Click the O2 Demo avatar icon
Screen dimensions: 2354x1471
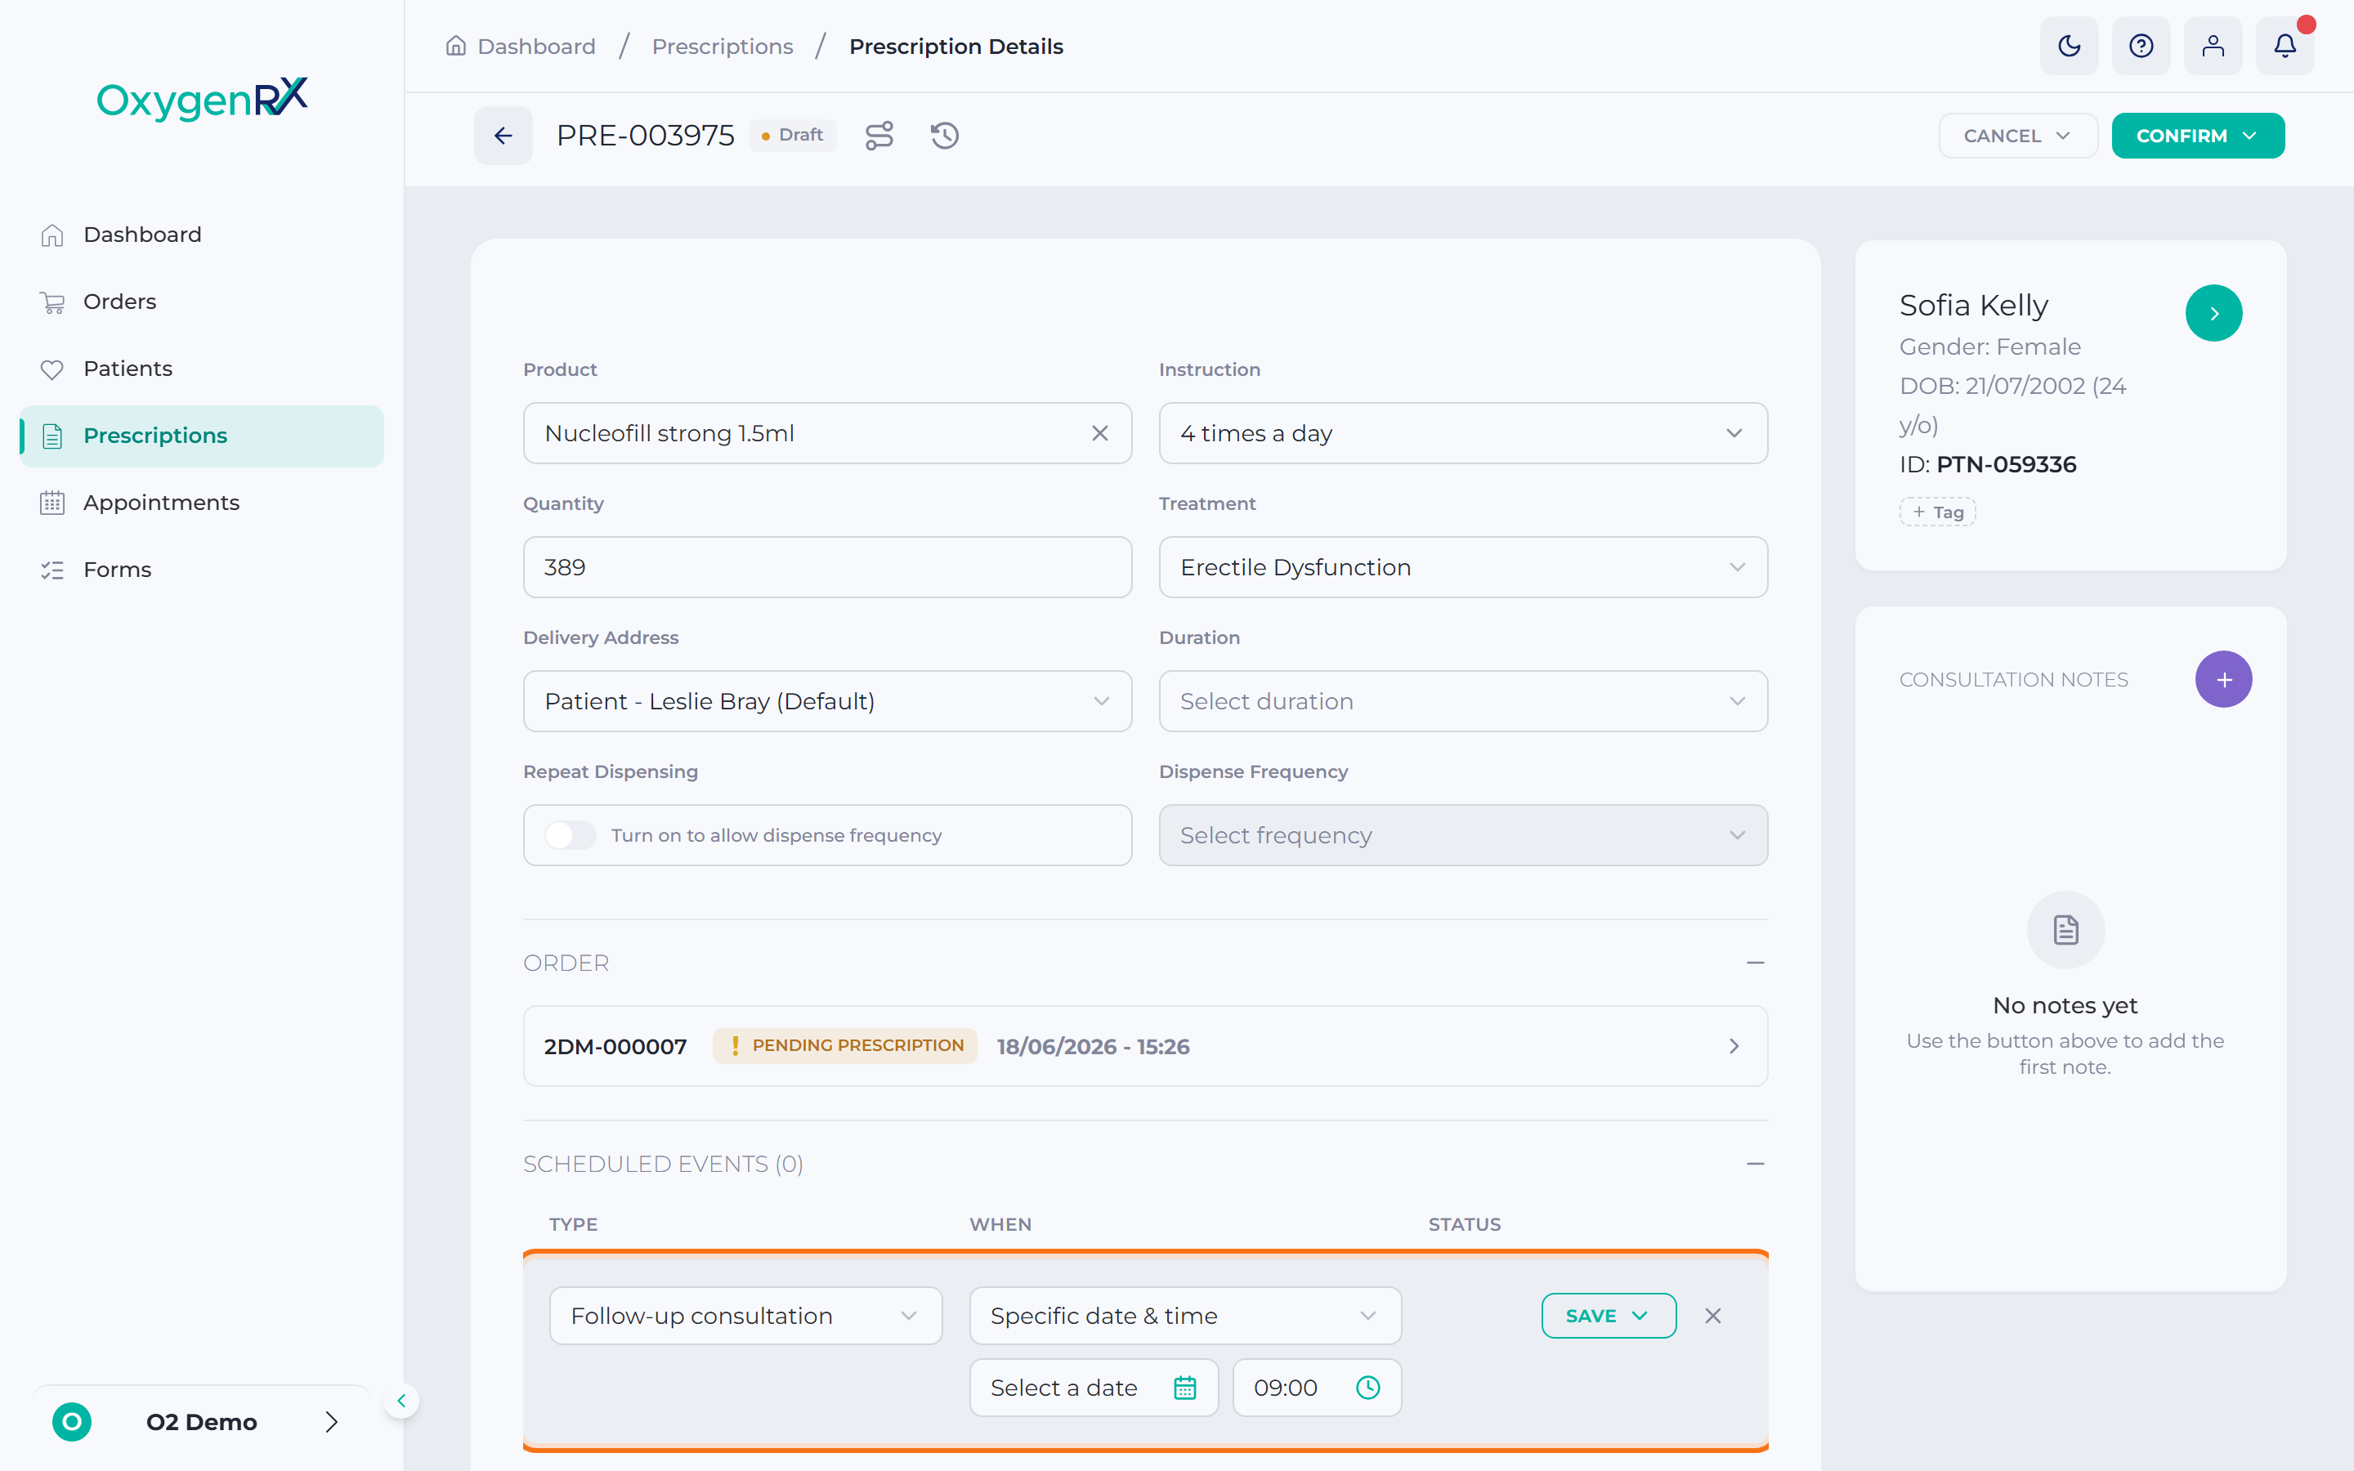click(x=72, y=1421)
